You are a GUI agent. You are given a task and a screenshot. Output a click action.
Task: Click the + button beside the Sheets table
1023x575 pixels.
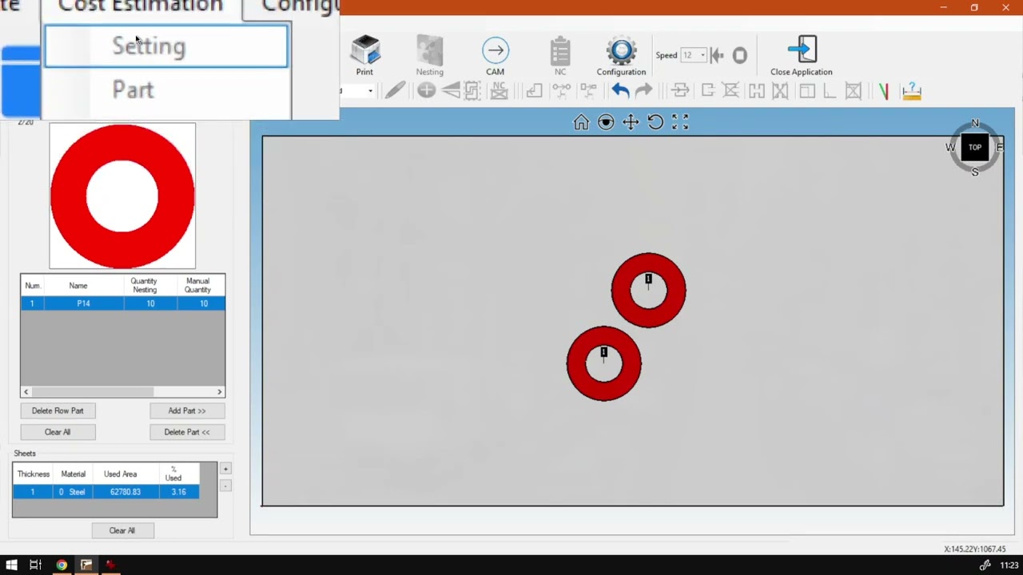(225, 469)
